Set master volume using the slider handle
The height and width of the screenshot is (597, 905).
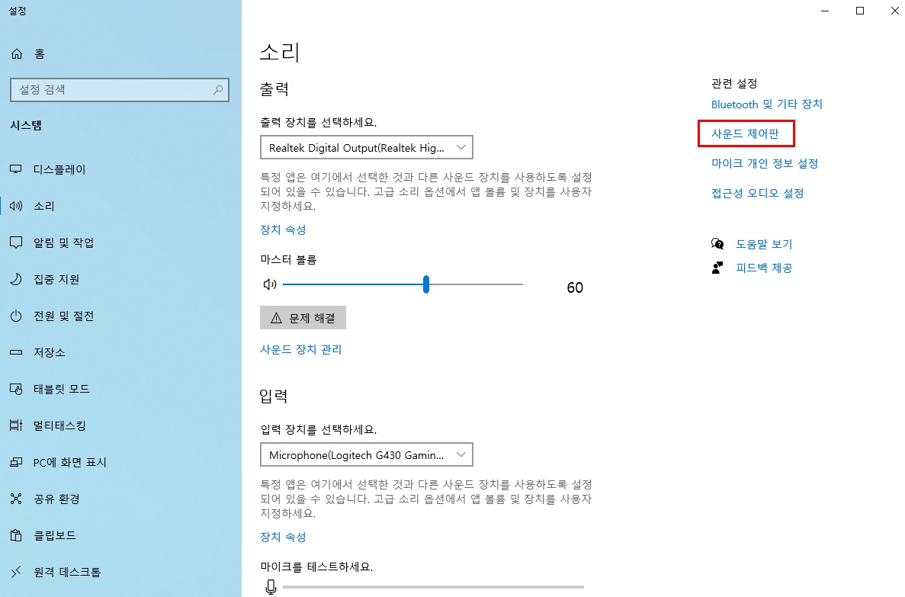pyautogui.click(x=425, y=284)
